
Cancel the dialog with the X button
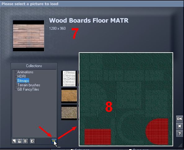pyautogui.click(x=179, y=126)
